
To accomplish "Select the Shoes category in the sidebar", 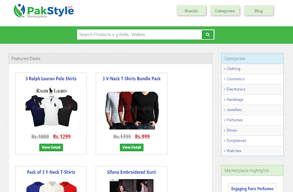I will (232, 130).
